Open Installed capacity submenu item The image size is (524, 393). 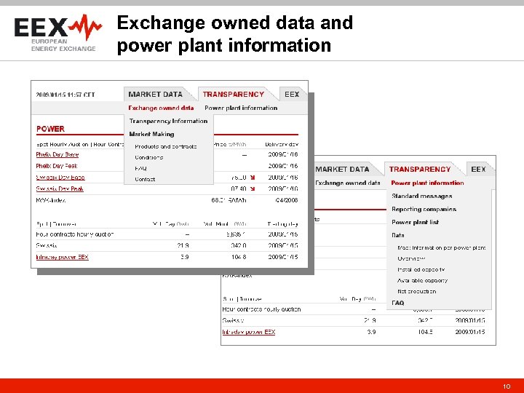pyautogui.click(x=421, y=269)
